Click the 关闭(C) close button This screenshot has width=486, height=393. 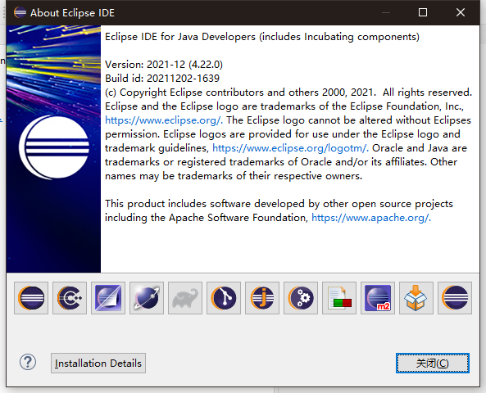(433, 363)
